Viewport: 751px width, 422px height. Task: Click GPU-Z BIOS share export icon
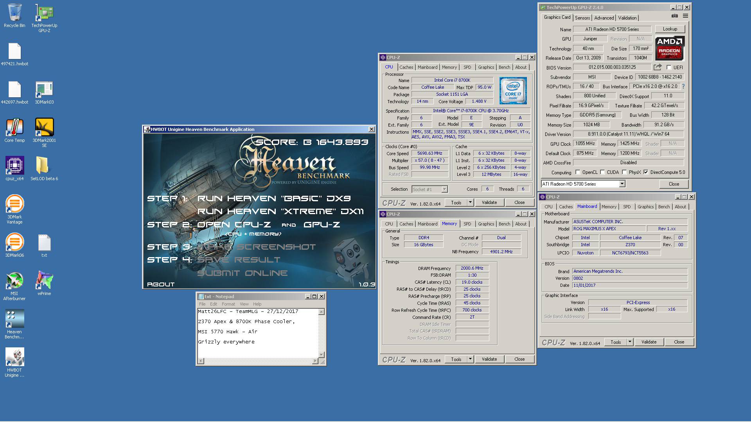tap(658, 67)
